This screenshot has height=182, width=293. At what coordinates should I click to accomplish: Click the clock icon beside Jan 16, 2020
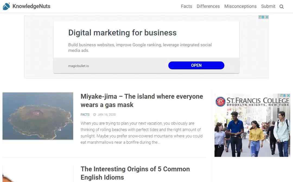coord(94,115)
